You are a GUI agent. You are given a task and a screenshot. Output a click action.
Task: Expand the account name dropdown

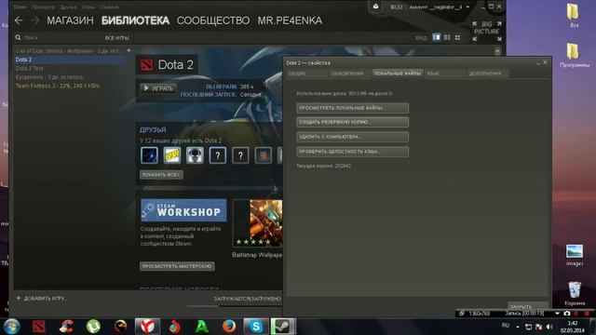coord(467,7)
